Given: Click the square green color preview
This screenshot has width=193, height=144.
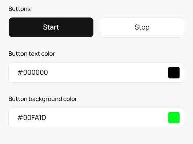Looking at the screenshot, I should tap(174, 118).
